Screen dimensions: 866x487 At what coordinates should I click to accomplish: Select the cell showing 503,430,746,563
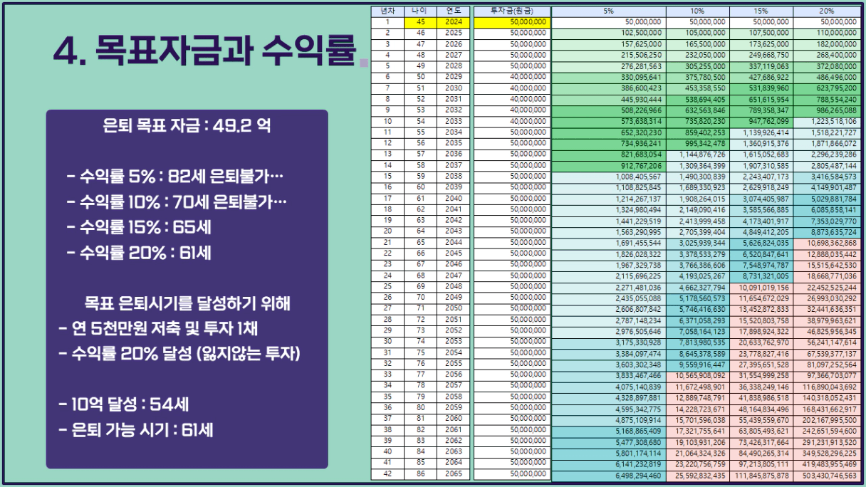coord(826,475)
